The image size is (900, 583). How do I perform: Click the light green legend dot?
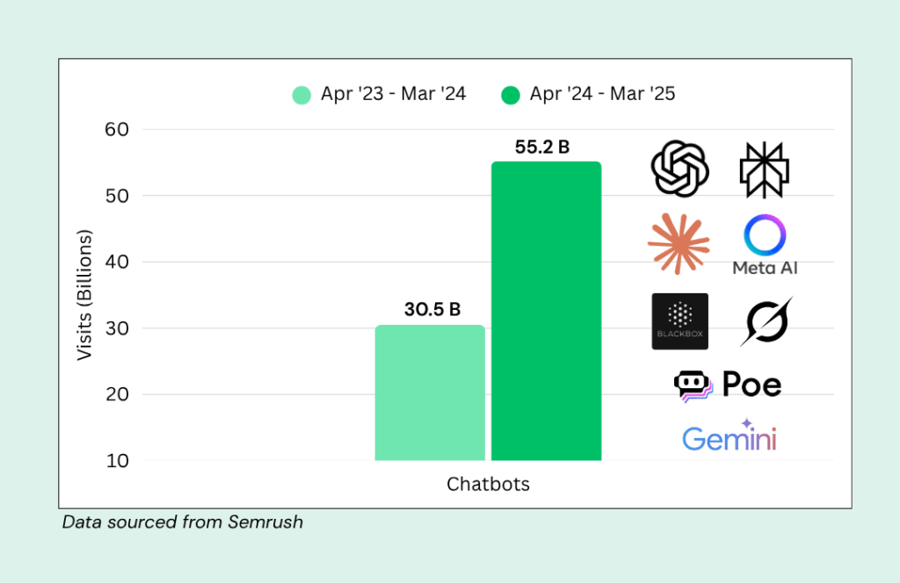pos(302,95)
